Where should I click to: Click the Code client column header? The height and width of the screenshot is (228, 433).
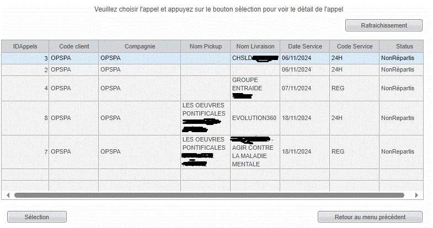(74, 46)
